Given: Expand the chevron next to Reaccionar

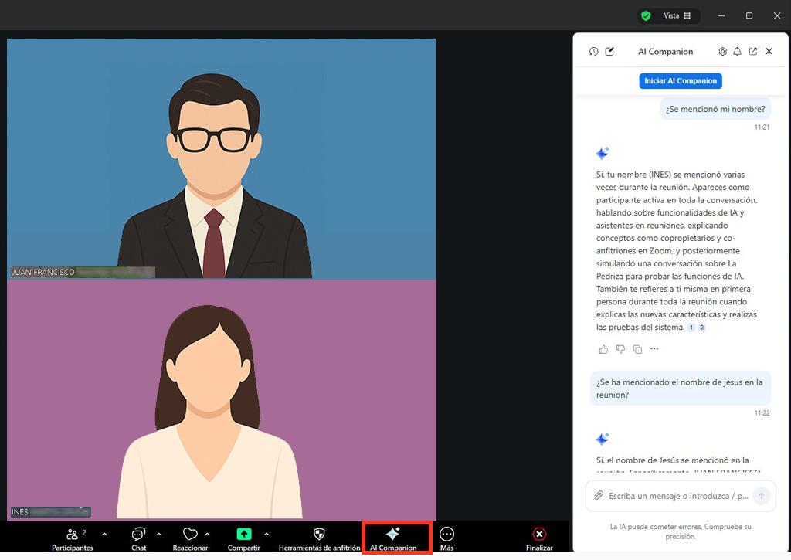Looking at the screenshot, I should click(207, 535).
